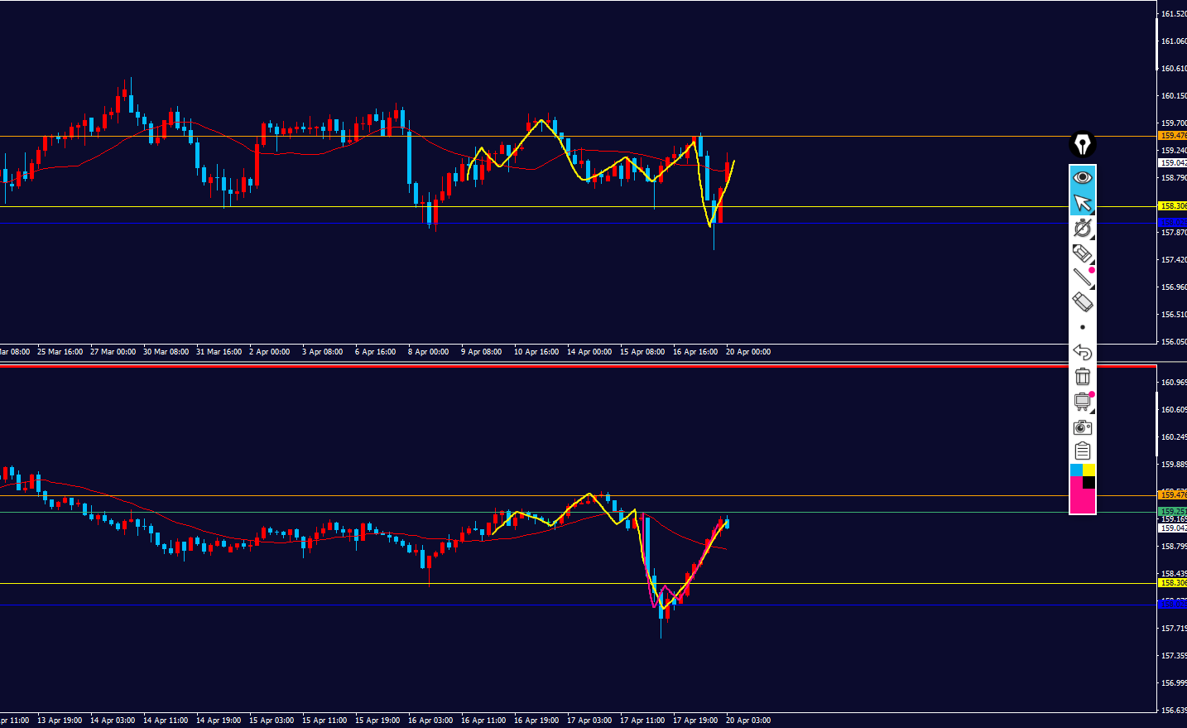Select the highlighter marker tool
Screen dimensions: 1187x728
1082,253
